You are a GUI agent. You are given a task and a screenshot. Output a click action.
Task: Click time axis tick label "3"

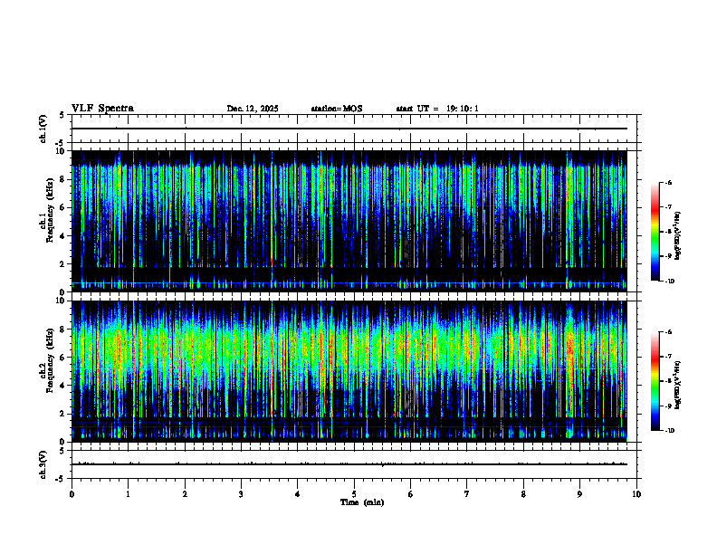point(241,494)
